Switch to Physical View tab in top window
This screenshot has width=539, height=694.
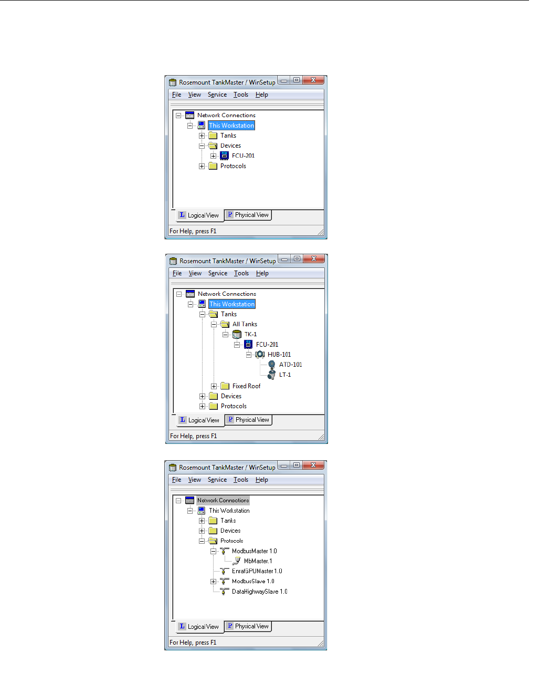(248, 215)
